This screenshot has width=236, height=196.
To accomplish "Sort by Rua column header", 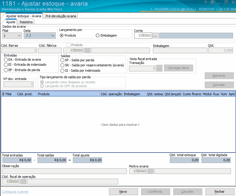I will [x=216, y=94].
